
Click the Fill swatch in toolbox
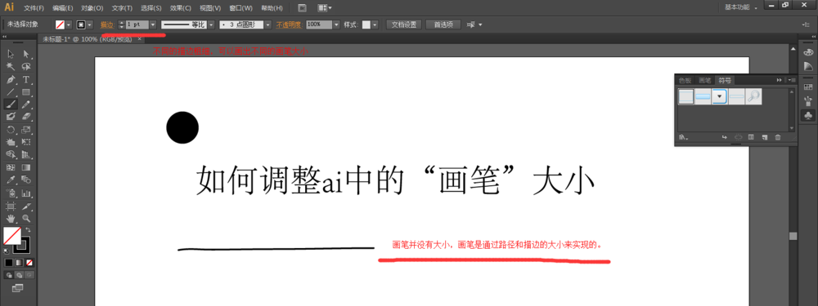point(12,237)
